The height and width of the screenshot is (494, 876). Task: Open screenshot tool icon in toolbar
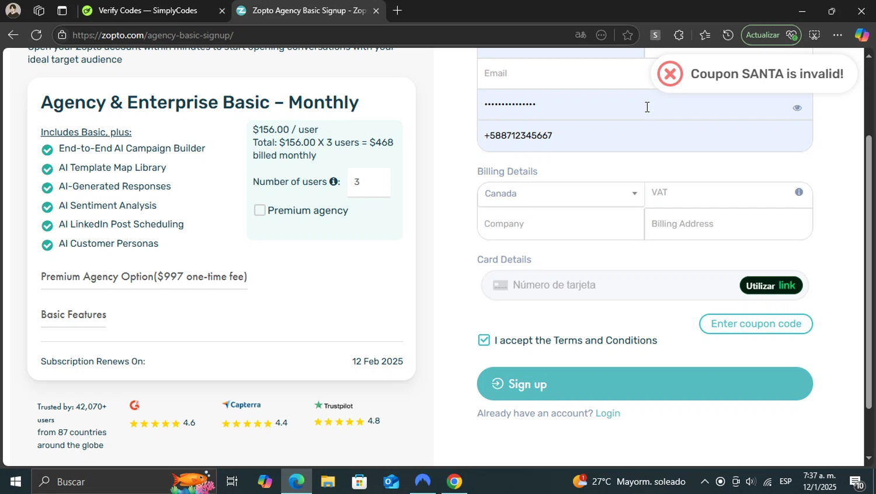tap(815, 35)
